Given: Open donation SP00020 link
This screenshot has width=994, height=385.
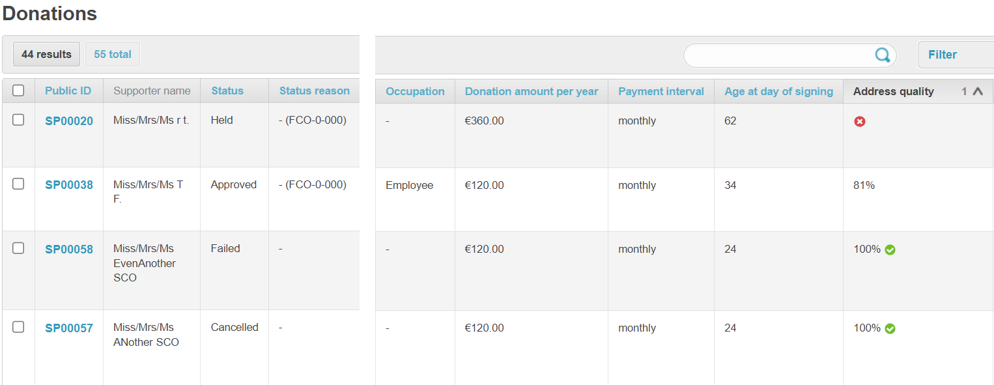Looking at the screenshot, I should point(69,121).
